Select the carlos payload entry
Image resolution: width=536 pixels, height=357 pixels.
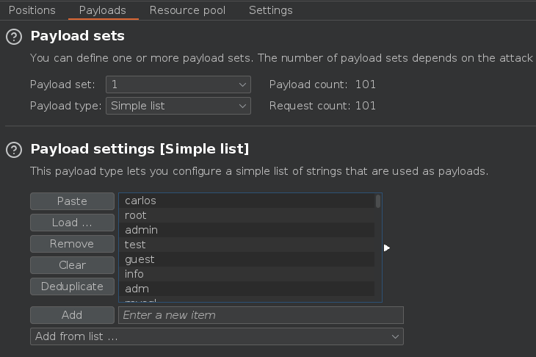[246, 201]
